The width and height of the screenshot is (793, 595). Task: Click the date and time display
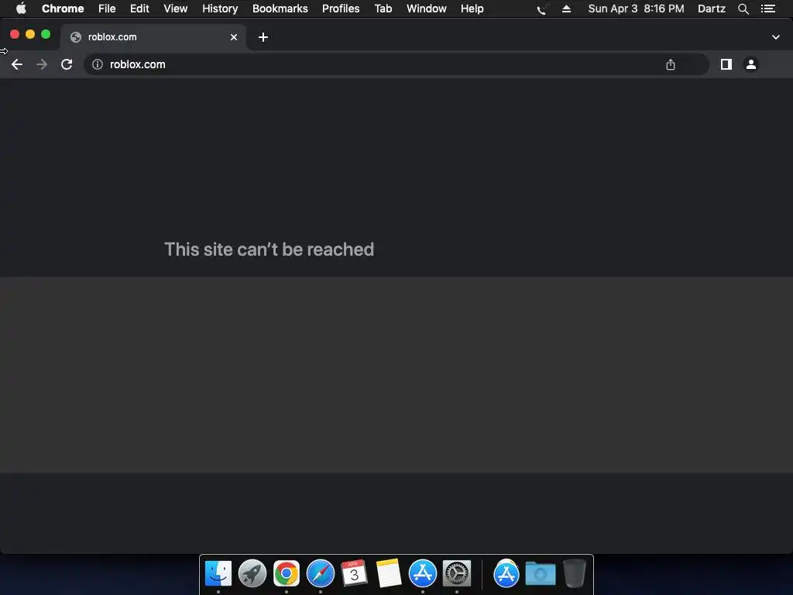point(637,9)
